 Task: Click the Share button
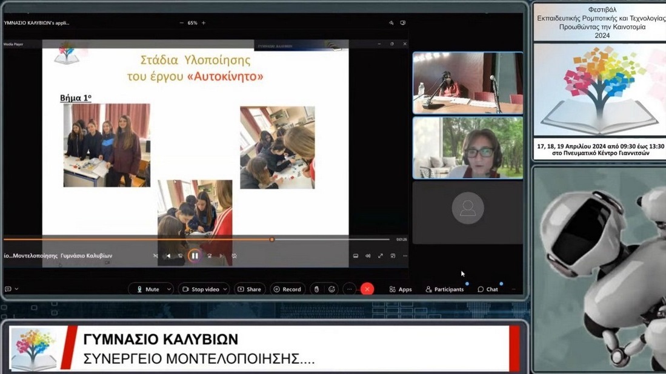click(249, 289)
